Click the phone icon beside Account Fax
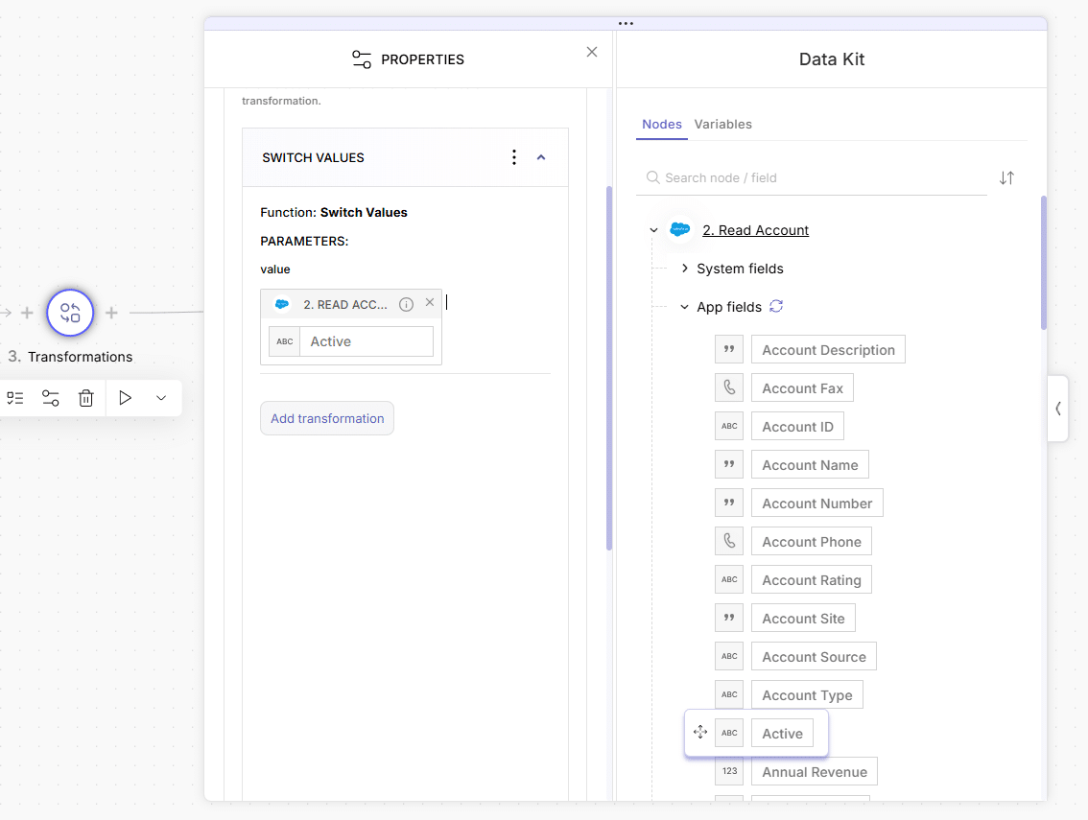The height and width of the screenshot is (820, 1088). 729,387
